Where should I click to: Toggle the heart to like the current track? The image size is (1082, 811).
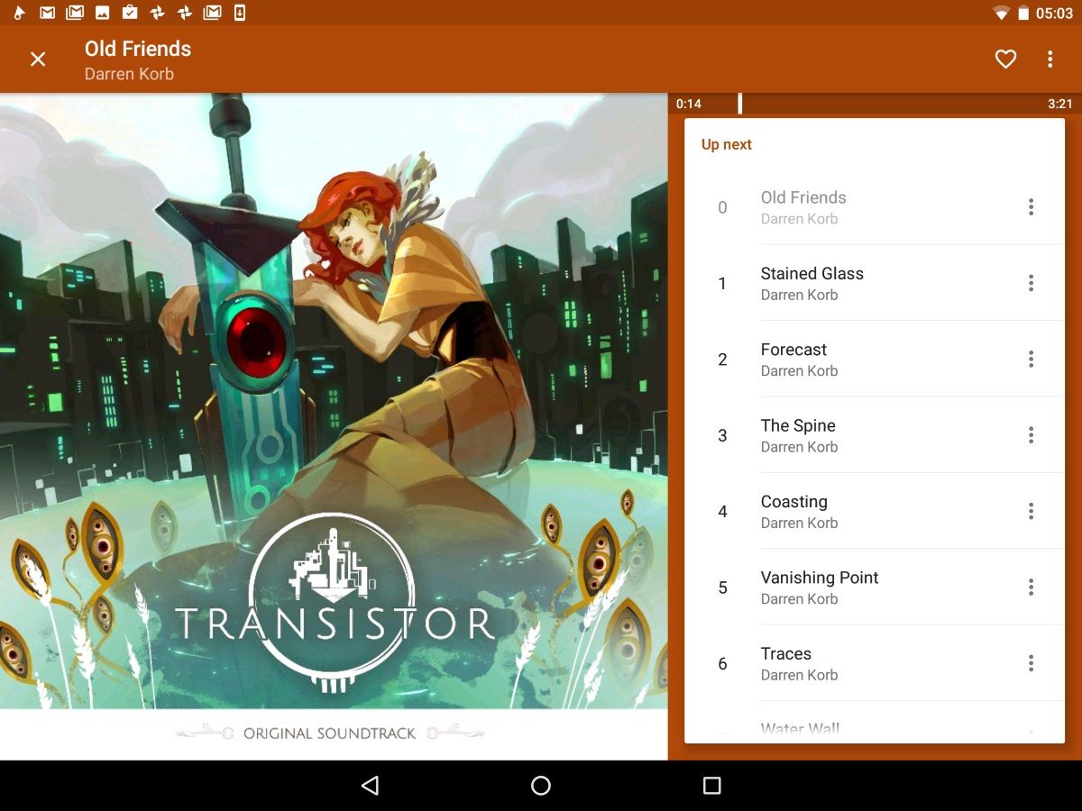[1005, 59]
